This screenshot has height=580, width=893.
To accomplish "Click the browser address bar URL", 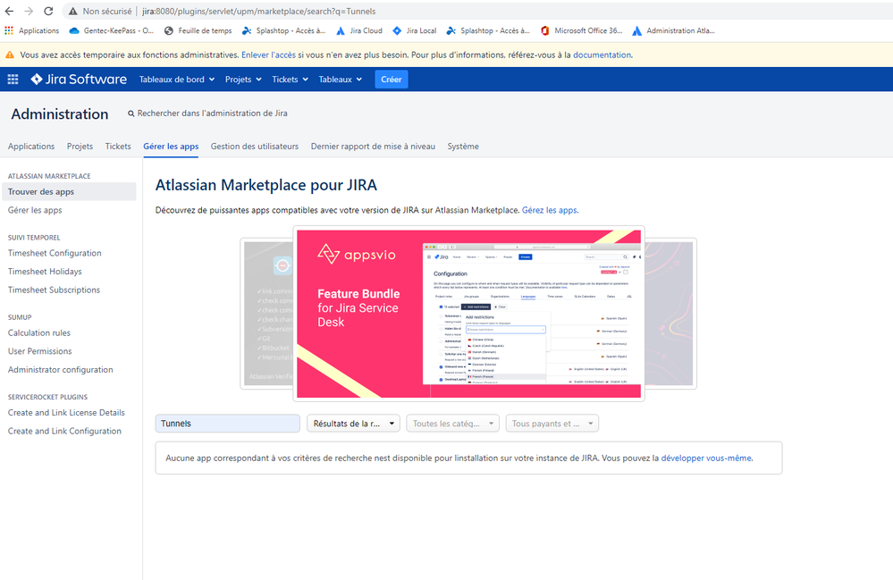I will point(258,12).
